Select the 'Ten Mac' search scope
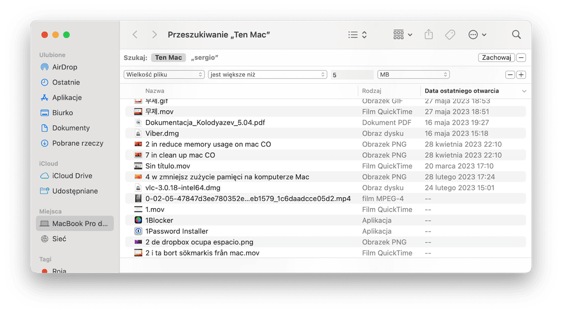This screenshot has height=313, width=562. [x=168, y=58]
